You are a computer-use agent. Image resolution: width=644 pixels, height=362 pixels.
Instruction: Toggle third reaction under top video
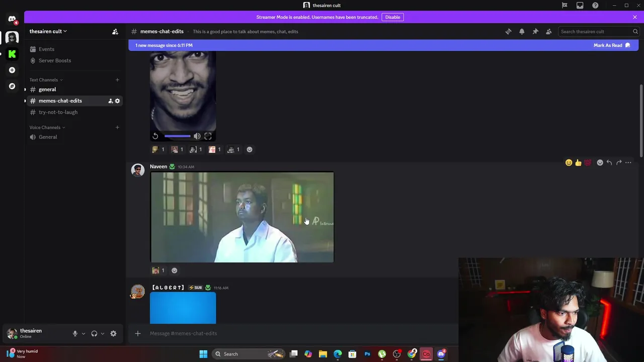coord(195,149)
